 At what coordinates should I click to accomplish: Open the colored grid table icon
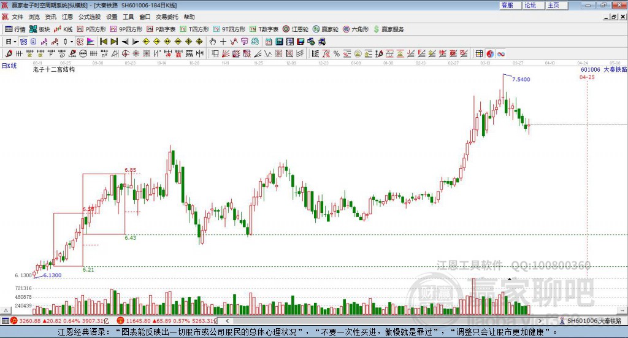click(x=479, y=53)
